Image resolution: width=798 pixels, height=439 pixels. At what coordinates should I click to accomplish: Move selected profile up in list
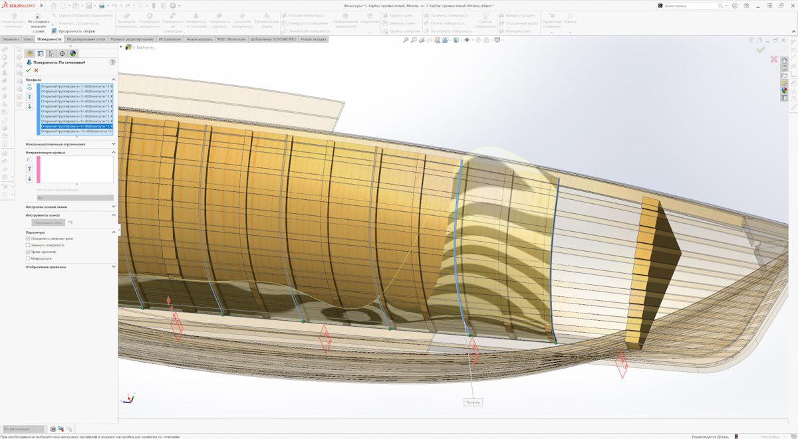pyautogui.click(x=29, y=97)
